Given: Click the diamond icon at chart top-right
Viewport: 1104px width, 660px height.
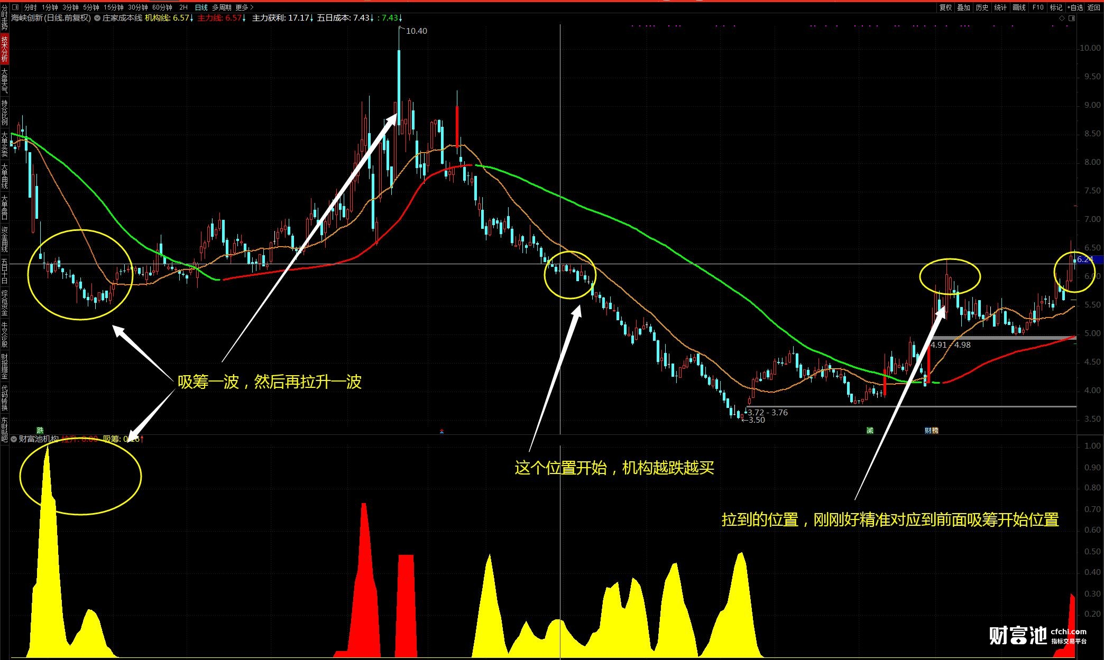Looking at the screenshot, I should pos(1061,18).
